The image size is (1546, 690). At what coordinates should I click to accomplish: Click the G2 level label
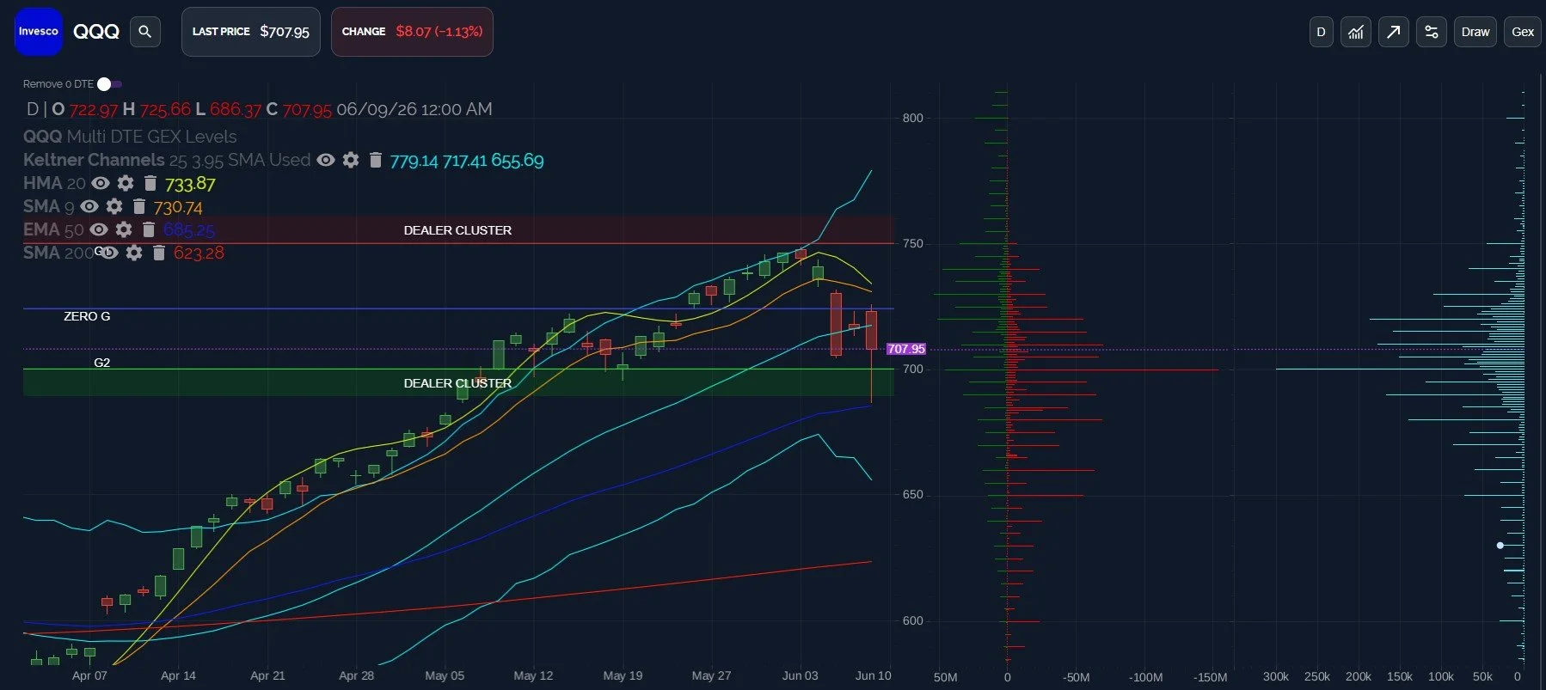click(102, 363)
